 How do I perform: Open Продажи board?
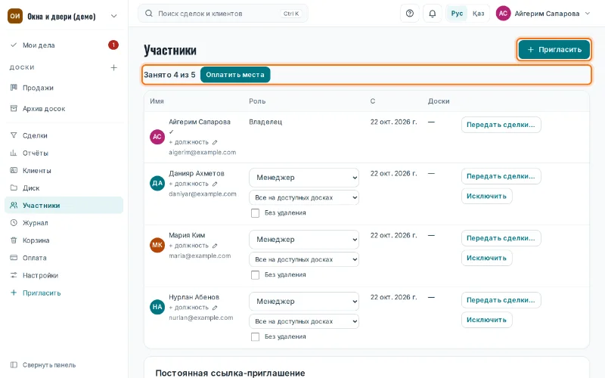[x=64, y=88]
